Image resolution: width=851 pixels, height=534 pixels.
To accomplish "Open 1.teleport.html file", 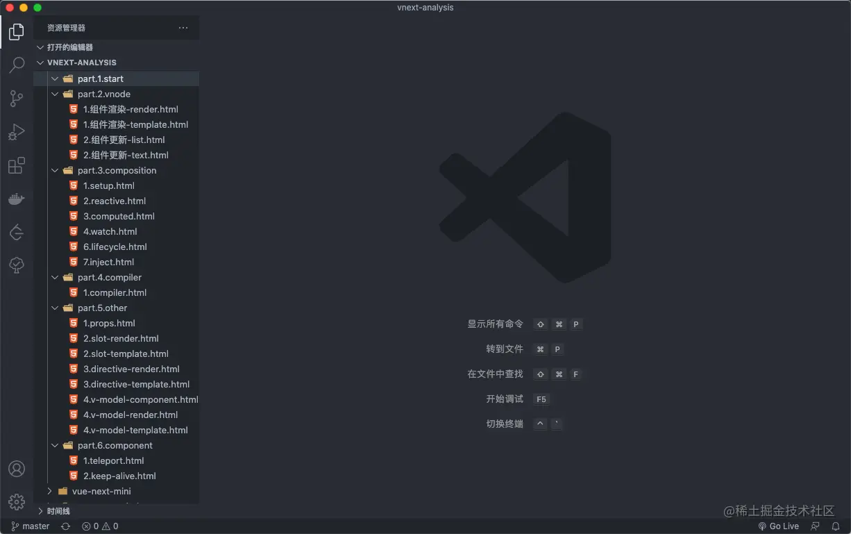I will [x=117, y=460].
